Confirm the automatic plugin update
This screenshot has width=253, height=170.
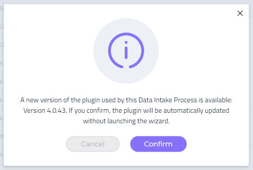pyautogui.click(x=158, y=144)
